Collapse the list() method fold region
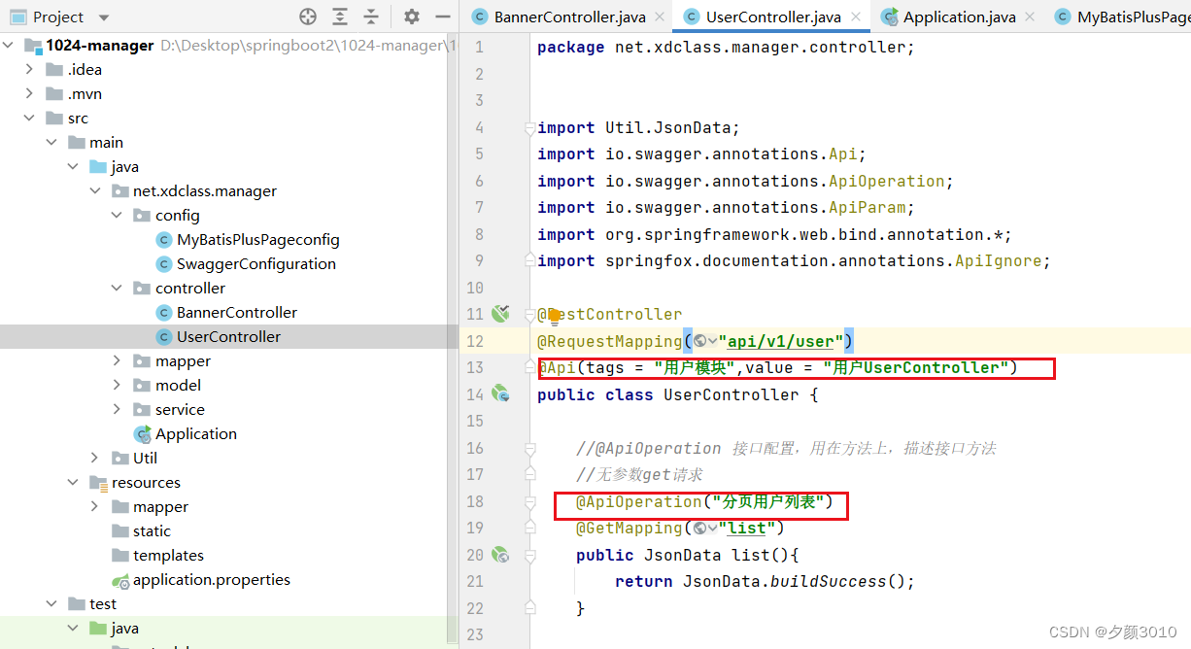This screenshot has width=1191, height=649. coord(528,554)
